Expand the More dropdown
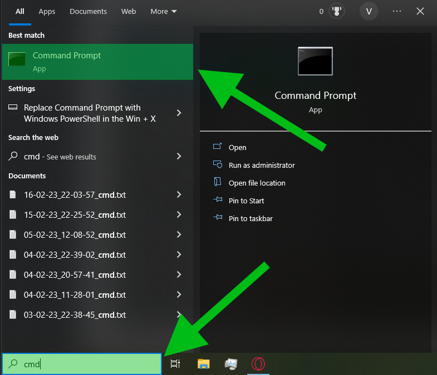This screenshot has height=375, width=437. point(164,12)
